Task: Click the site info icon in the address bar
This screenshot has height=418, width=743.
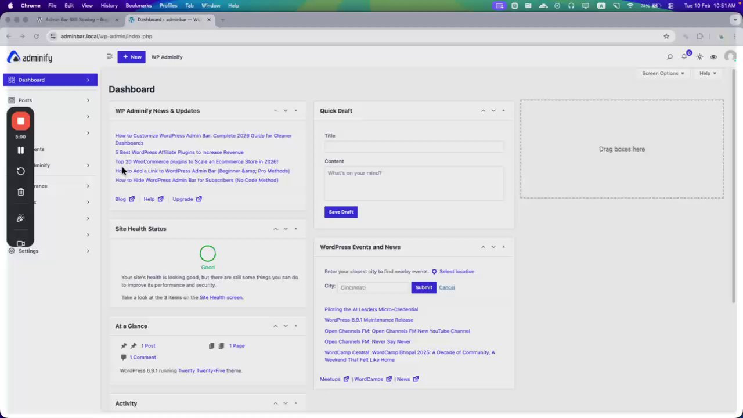Action: coord(53,36)
